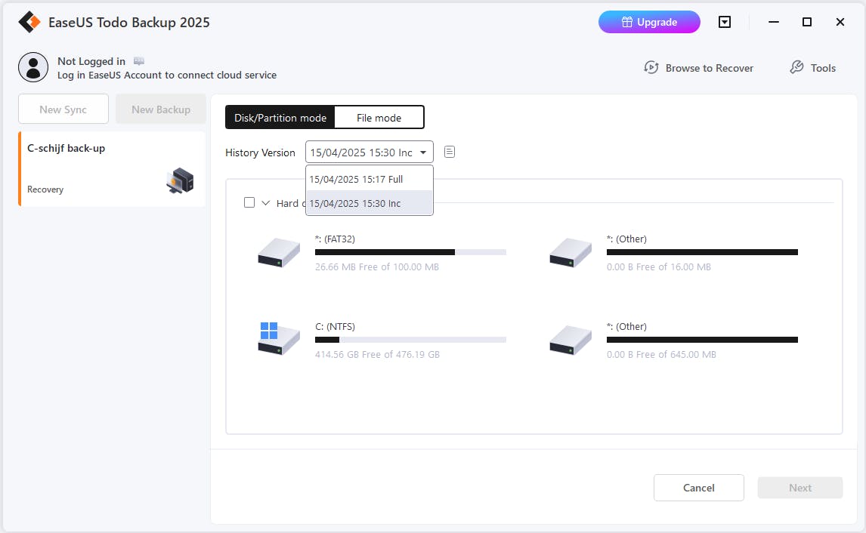Image resolution: width=866 pixels, height=533 pixels.
Task: Click the Browse to Recover icon
Action: point(651,68)
